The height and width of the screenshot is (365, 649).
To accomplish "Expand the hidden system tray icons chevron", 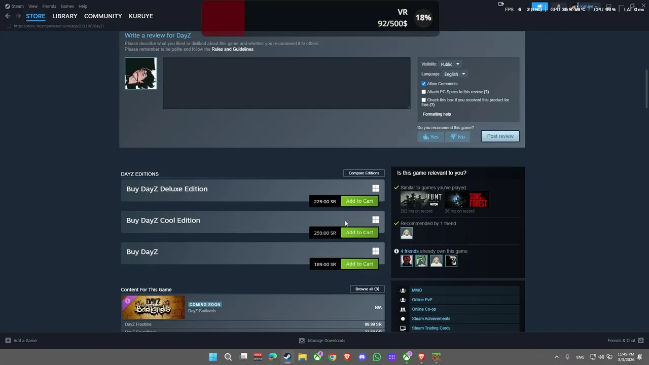I will click(556, 357).
